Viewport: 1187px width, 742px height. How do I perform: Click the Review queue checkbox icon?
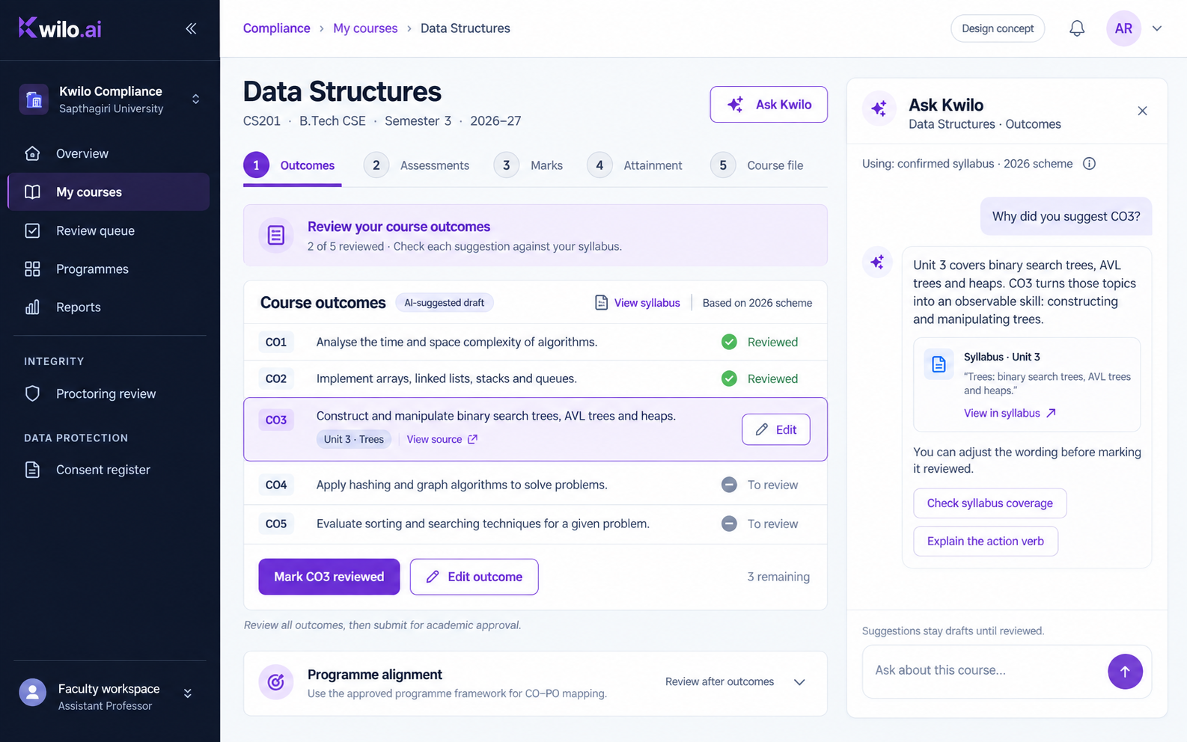point(32,230)
